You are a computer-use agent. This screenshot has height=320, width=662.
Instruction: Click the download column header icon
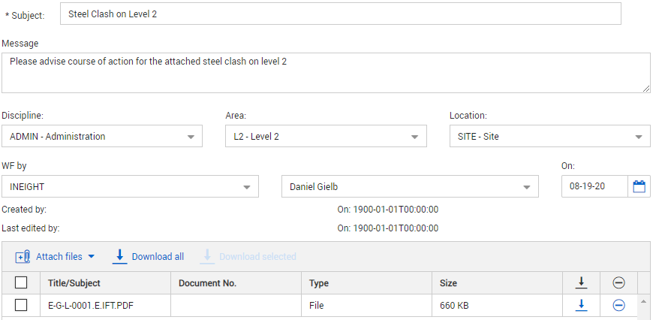coord(580,282)
